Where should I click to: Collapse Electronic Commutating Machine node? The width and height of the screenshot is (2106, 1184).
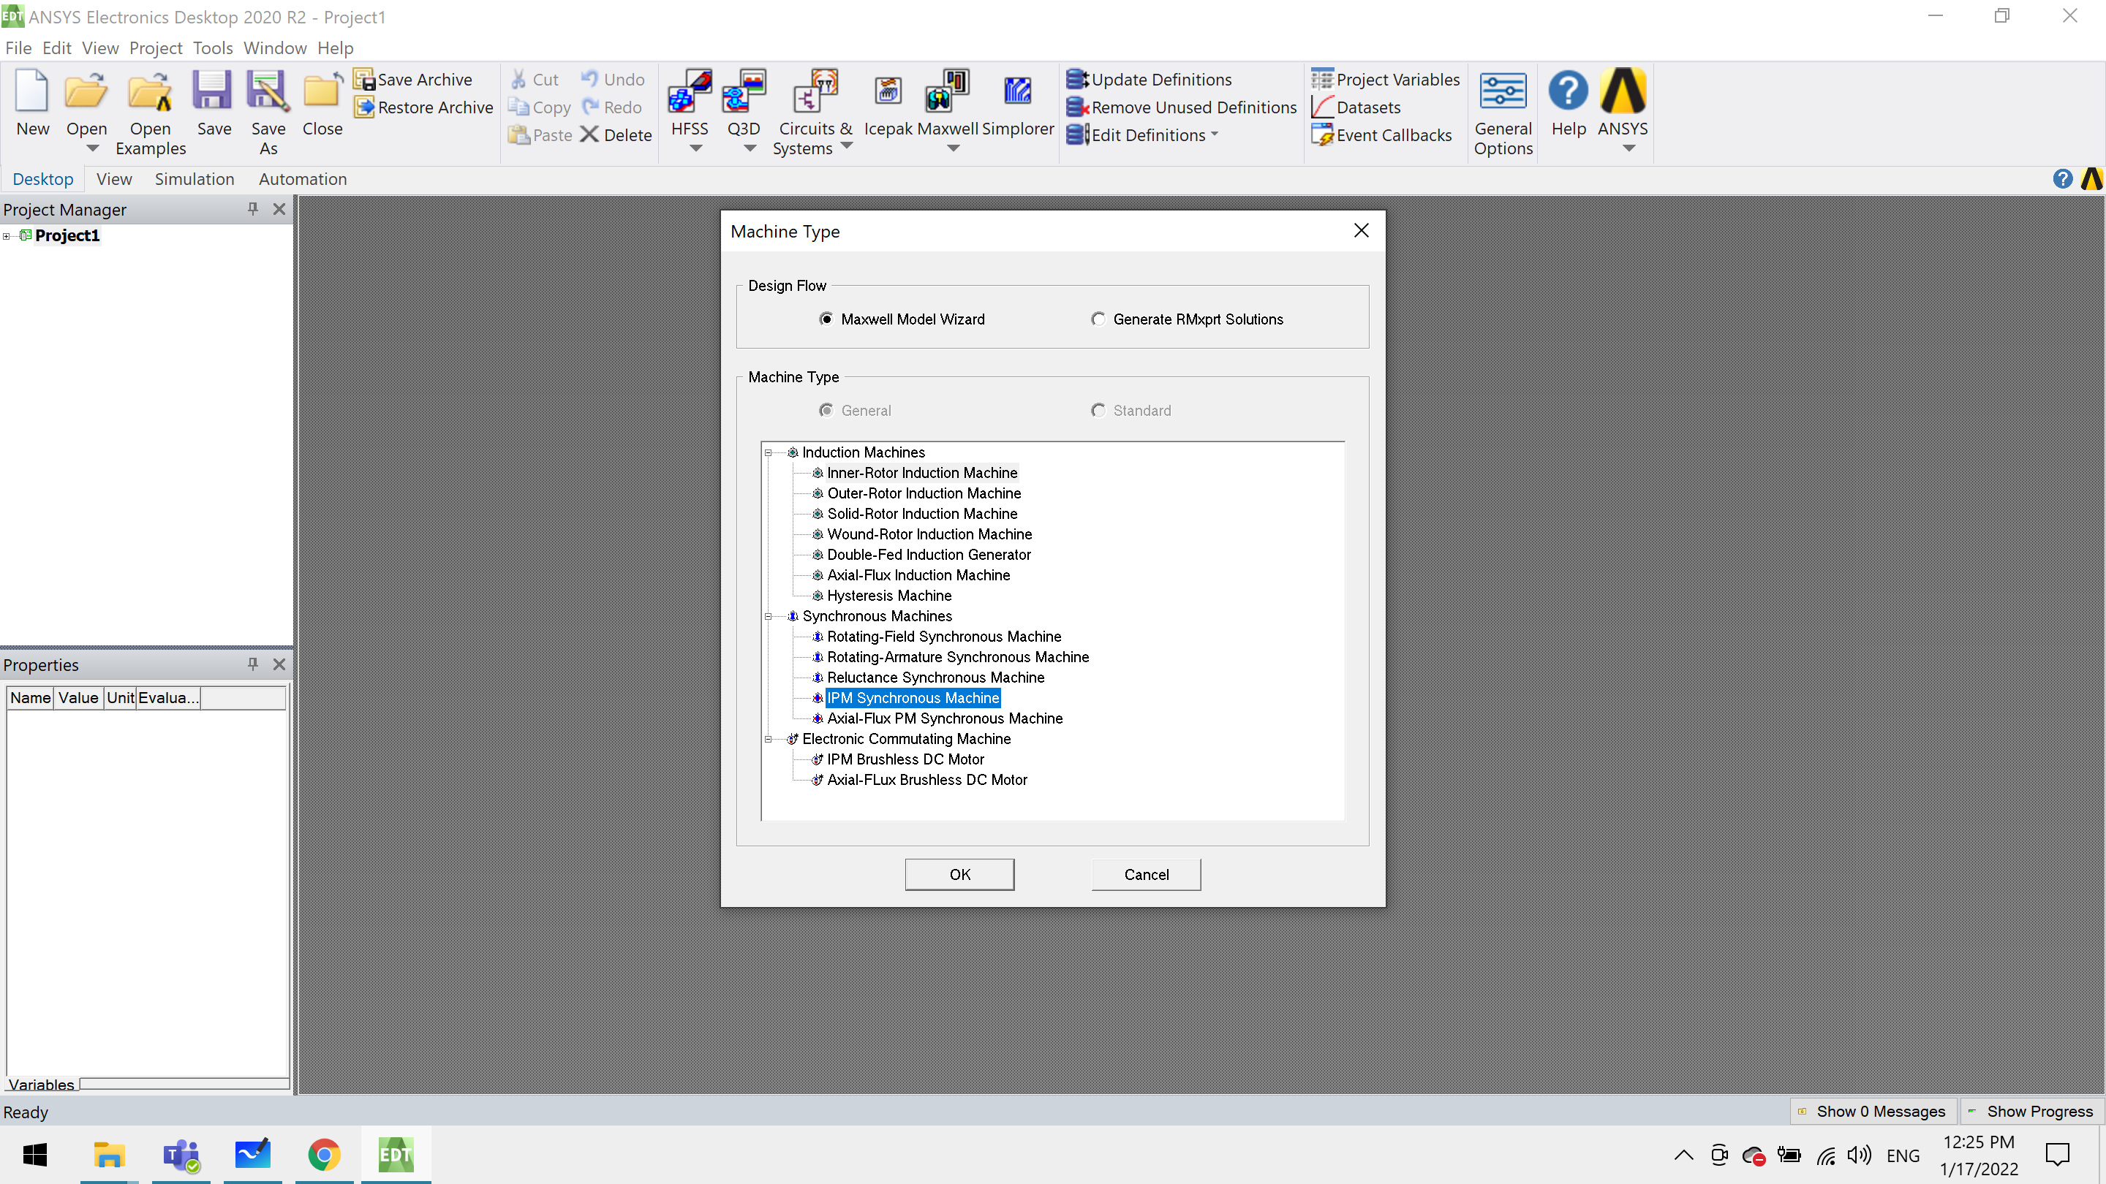[x=768, y=740]
